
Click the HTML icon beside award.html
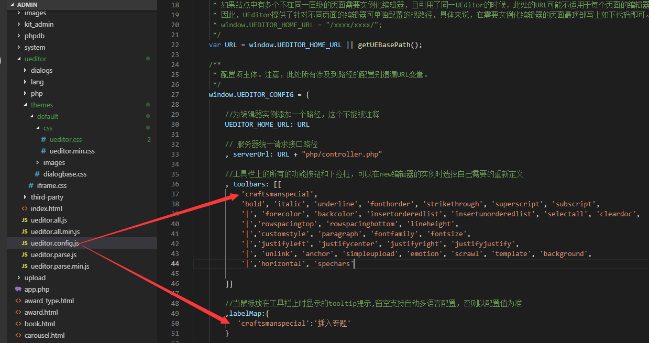(18, 312)
